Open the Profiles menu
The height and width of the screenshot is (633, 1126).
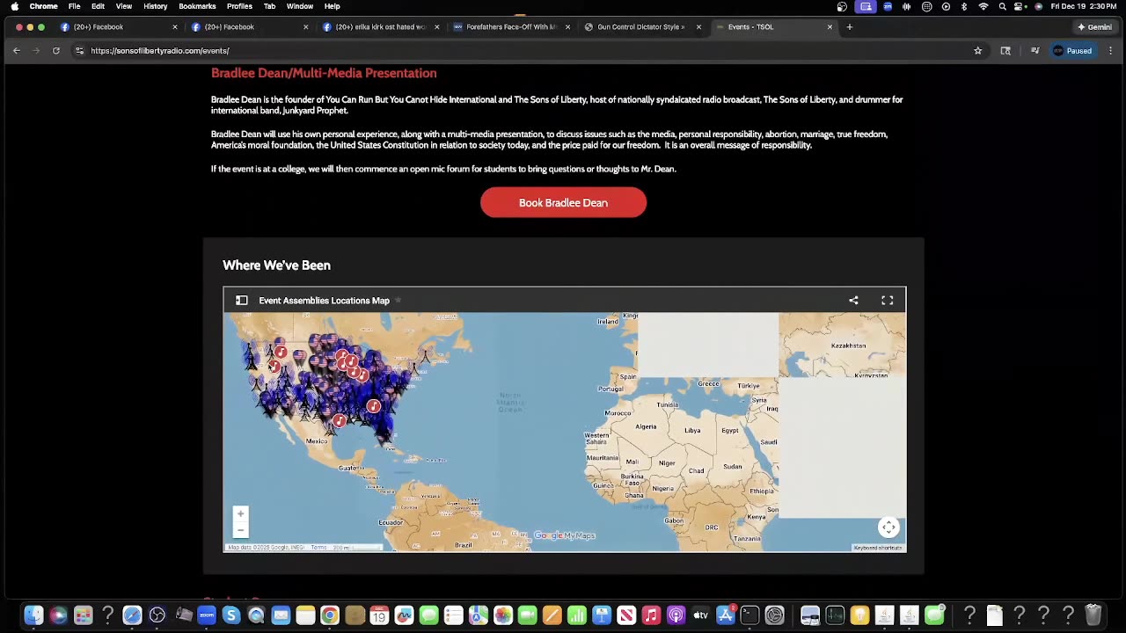point(239,6)
